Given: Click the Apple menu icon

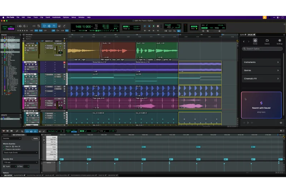Looking at the screenshot, I should [3, 17].
